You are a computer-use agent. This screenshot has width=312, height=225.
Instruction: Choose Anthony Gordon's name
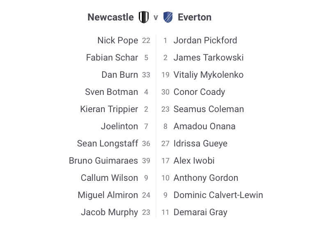(x=206, y=178)
